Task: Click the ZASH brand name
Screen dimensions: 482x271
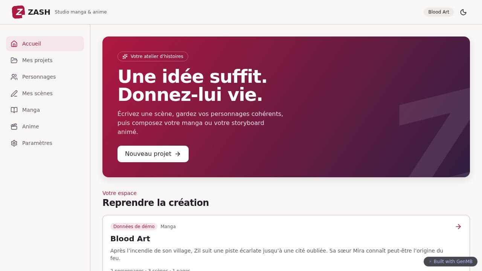Action: click(x=39, y=12)
